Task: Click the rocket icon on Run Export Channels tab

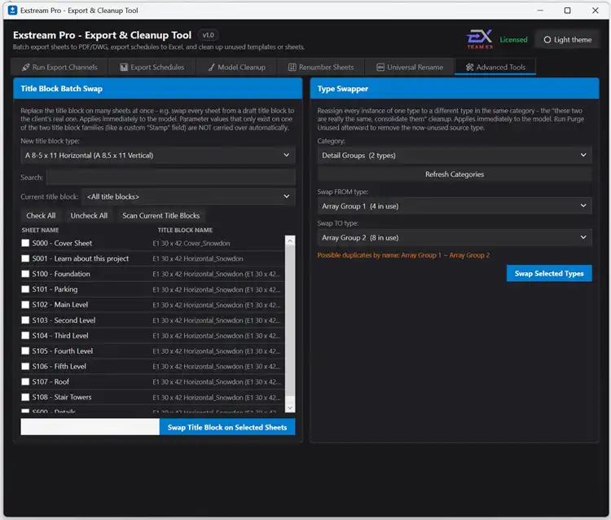Action: (26, 68)
